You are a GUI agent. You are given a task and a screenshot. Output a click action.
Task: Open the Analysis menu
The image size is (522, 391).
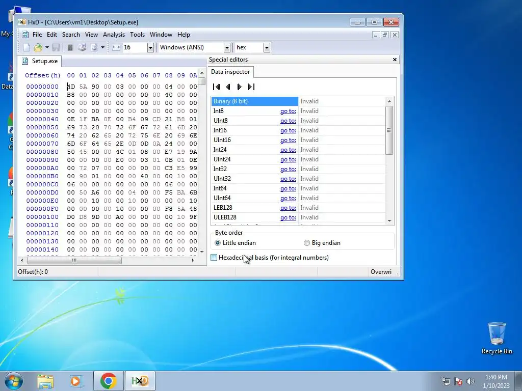(114, 35)
